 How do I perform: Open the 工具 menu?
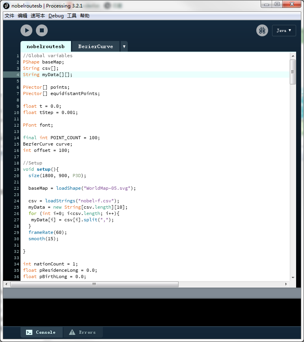72,16
